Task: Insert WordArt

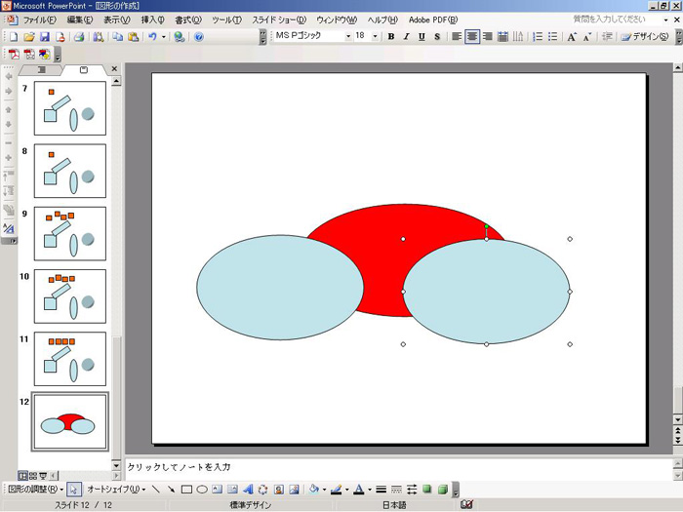Action: point(248,490)
